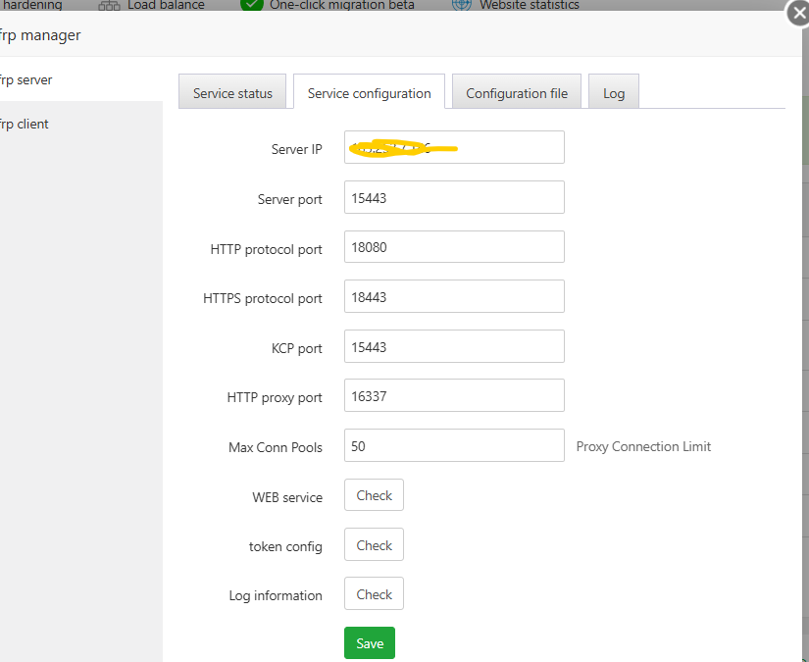The image size is (809, 662).
Task: Click Check button for token config
Action: [374, 544]
